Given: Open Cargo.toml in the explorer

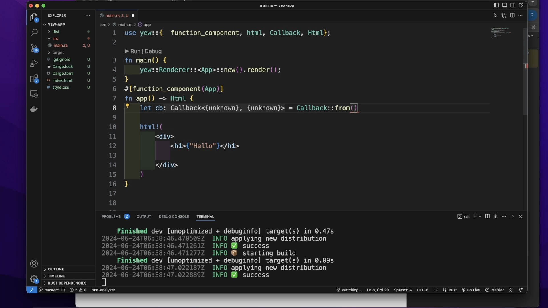Looking at the screenshot, I should coord(63,74).
